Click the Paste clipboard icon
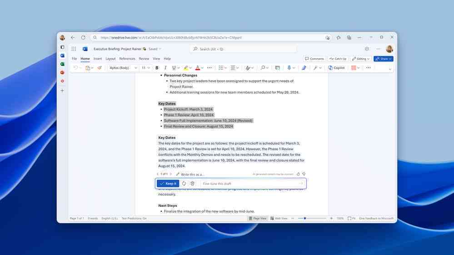The height and width of the screenshot is (255, 454). [x=88, y=68]
